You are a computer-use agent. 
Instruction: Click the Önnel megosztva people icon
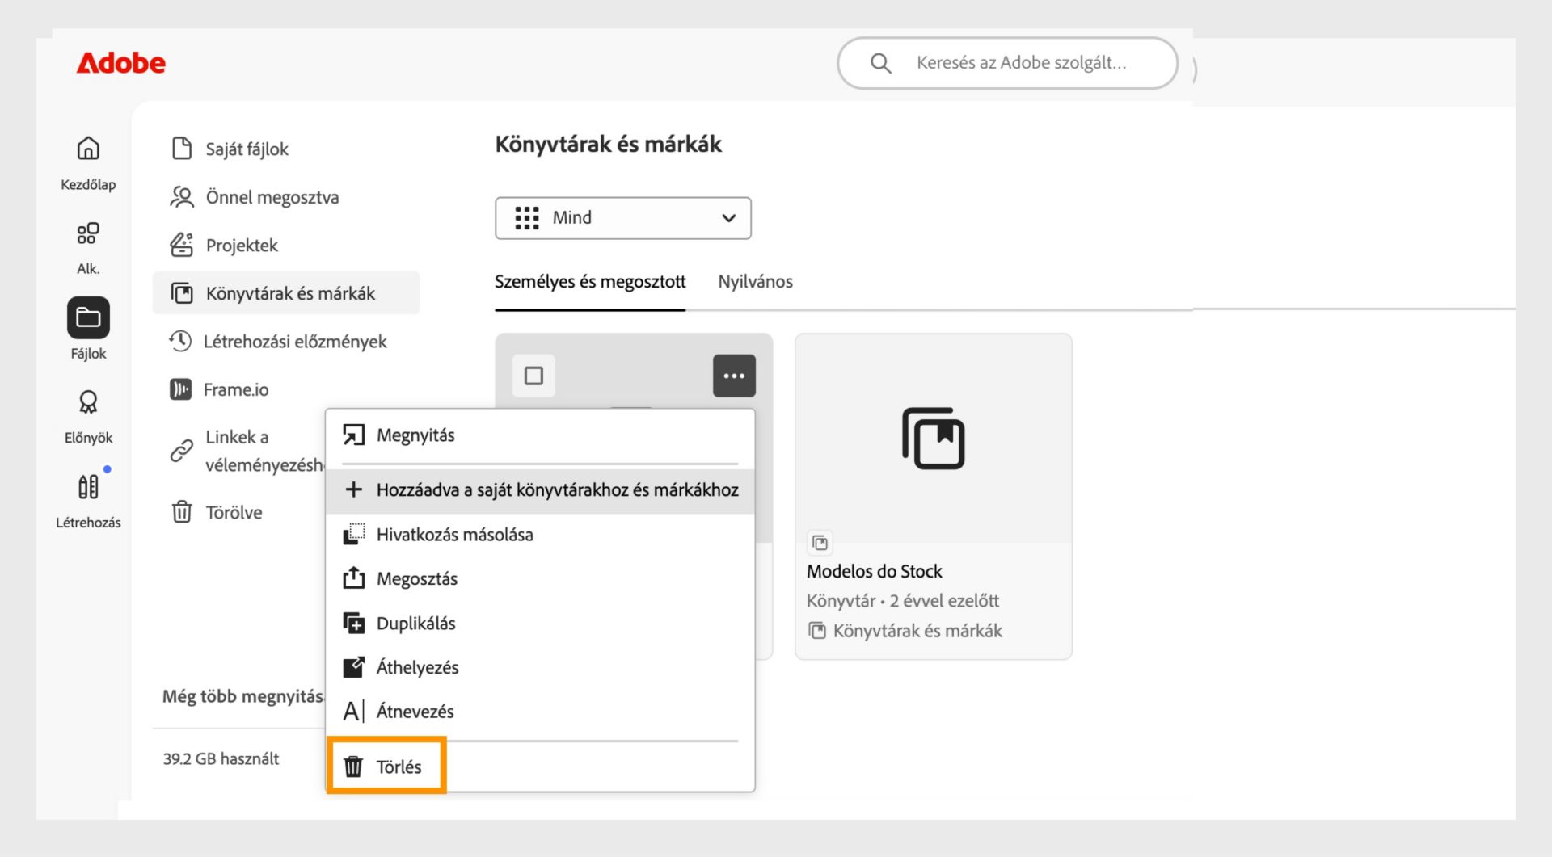pyautogui.click(x=182, y=197)
